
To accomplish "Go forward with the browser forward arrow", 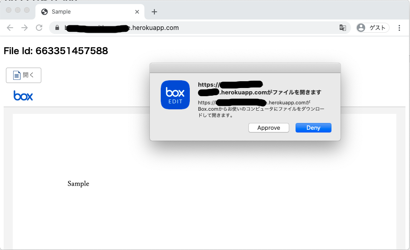I will (25, 28).
